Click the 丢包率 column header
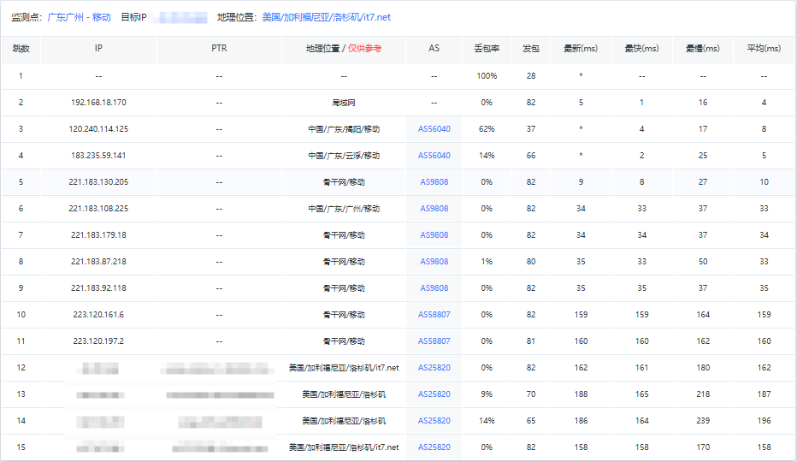This screenshot has height=462, width=797. click(487, 49)
